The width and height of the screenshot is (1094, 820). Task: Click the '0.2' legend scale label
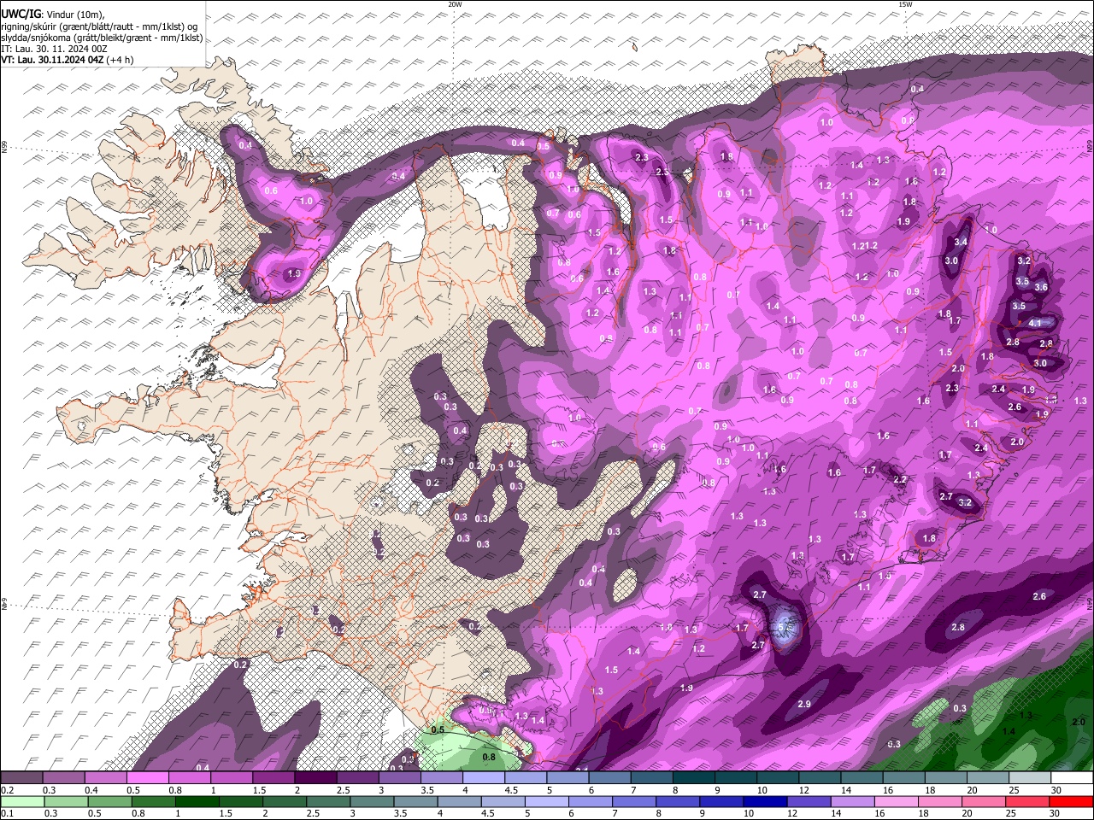click(6, 790)
